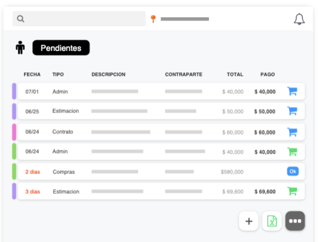Click green cart on 06/24 Admin row
322x242 pixels.
(x=292, y=151)
